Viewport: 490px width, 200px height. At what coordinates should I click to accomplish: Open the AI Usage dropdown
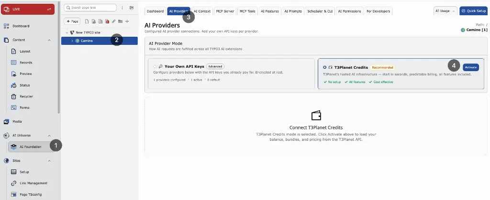click(445, 11)
